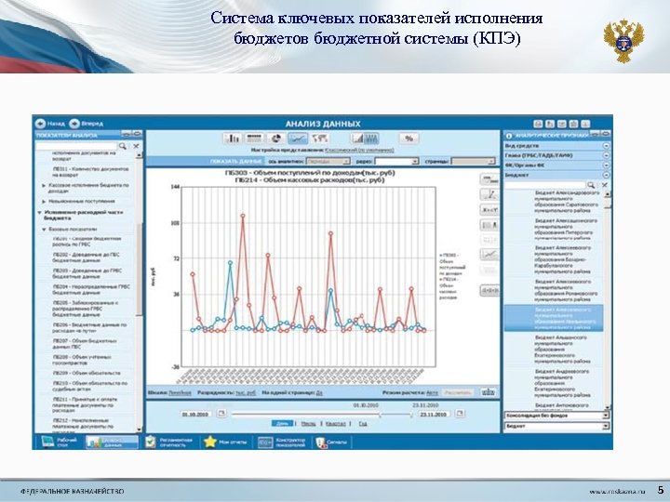The height and width of the screenshot is (502, 670).
Task: Open Мои отчеты in bottom bar
Action: click(225, 443)
